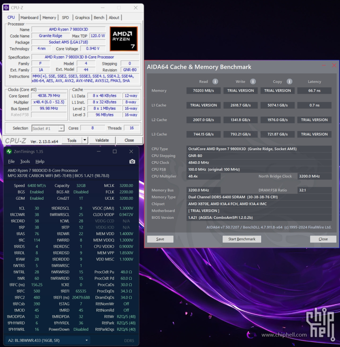This screenshot has width=340, height=347.
Task: Click the Start Benchmark button
Action: pyautogui.click(x=242, y=239)
